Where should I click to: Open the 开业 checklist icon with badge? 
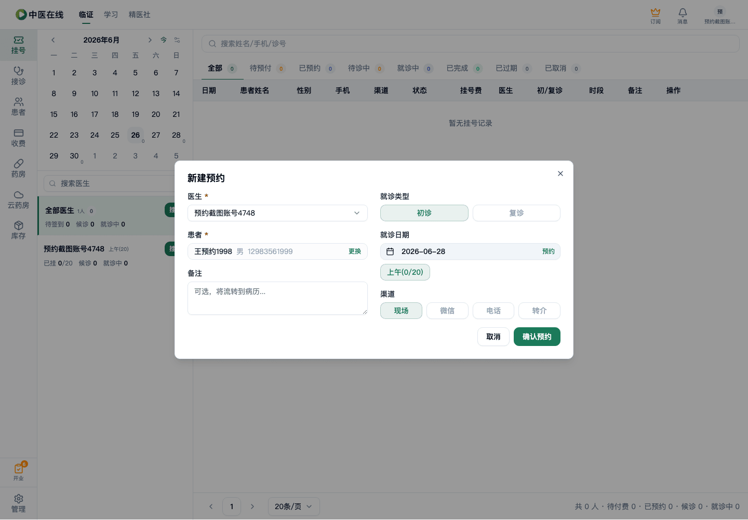pyautogui.click(x=18, y=472)
